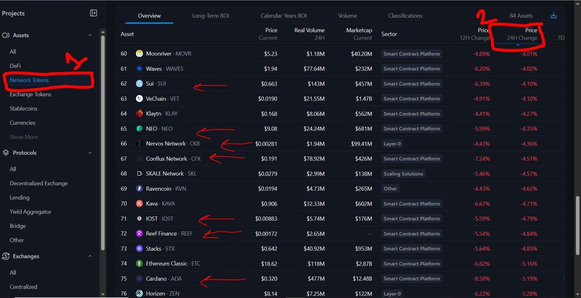Open Centralized exchanges list
581x298 pixels.
coord(23,287)
